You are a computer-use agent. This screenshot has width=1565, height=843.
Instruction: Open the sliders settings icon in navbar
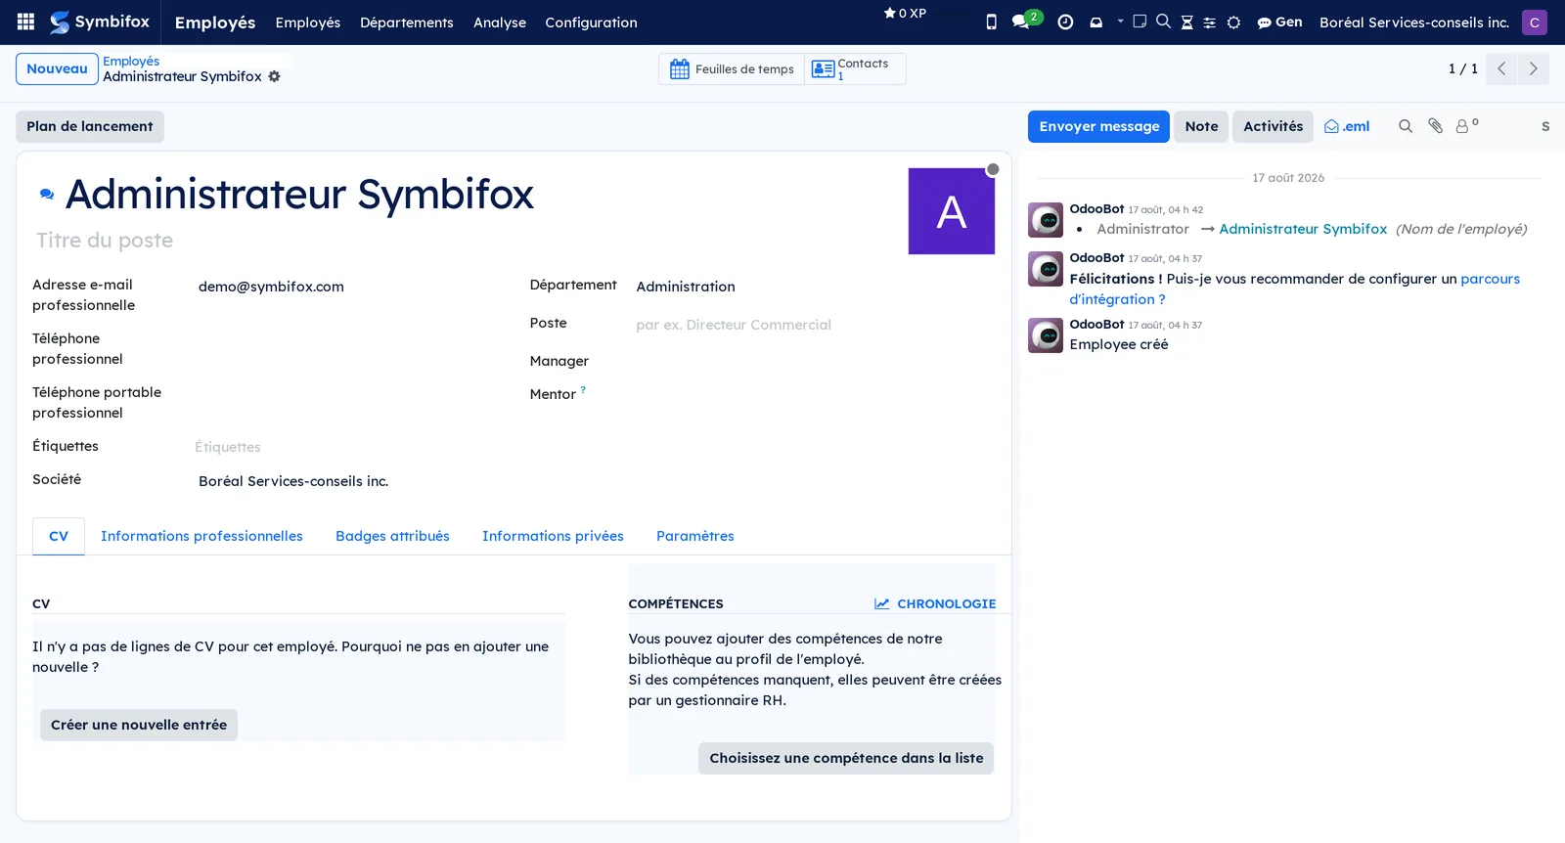[x=1210, y=22]
